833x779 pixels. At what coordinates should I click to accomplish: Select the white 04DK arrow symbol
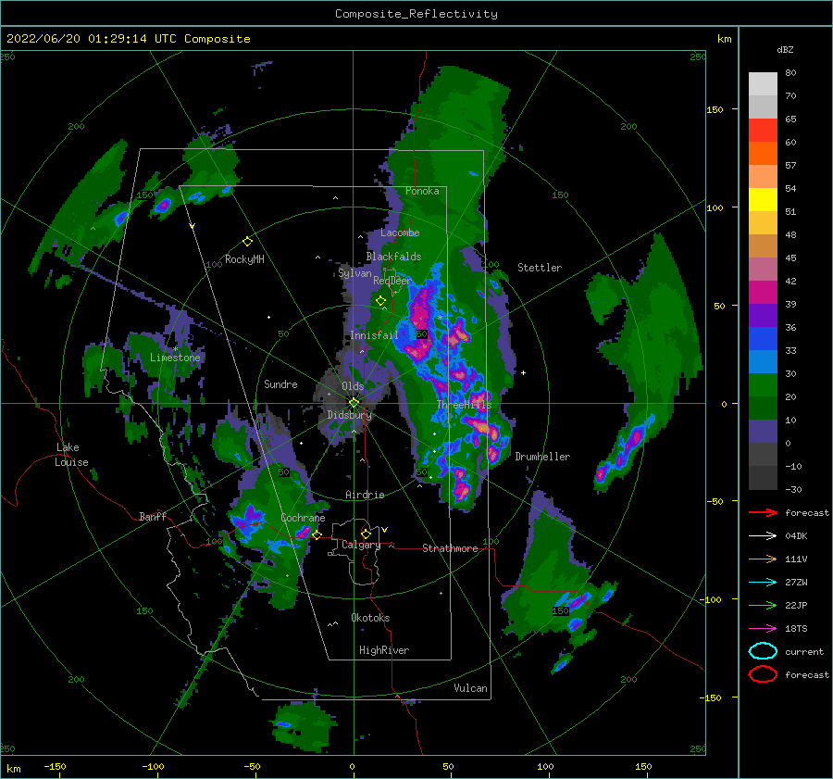763,536
